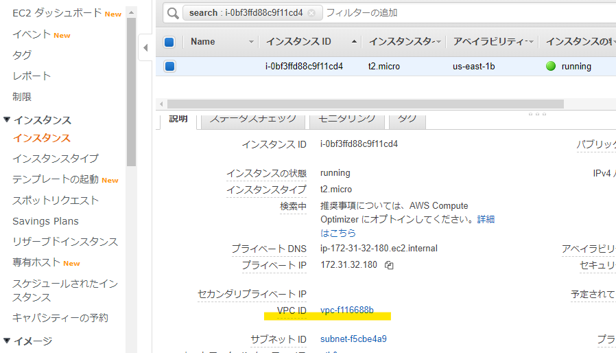Collapse the イメージ section triangle

coord(7,341)
